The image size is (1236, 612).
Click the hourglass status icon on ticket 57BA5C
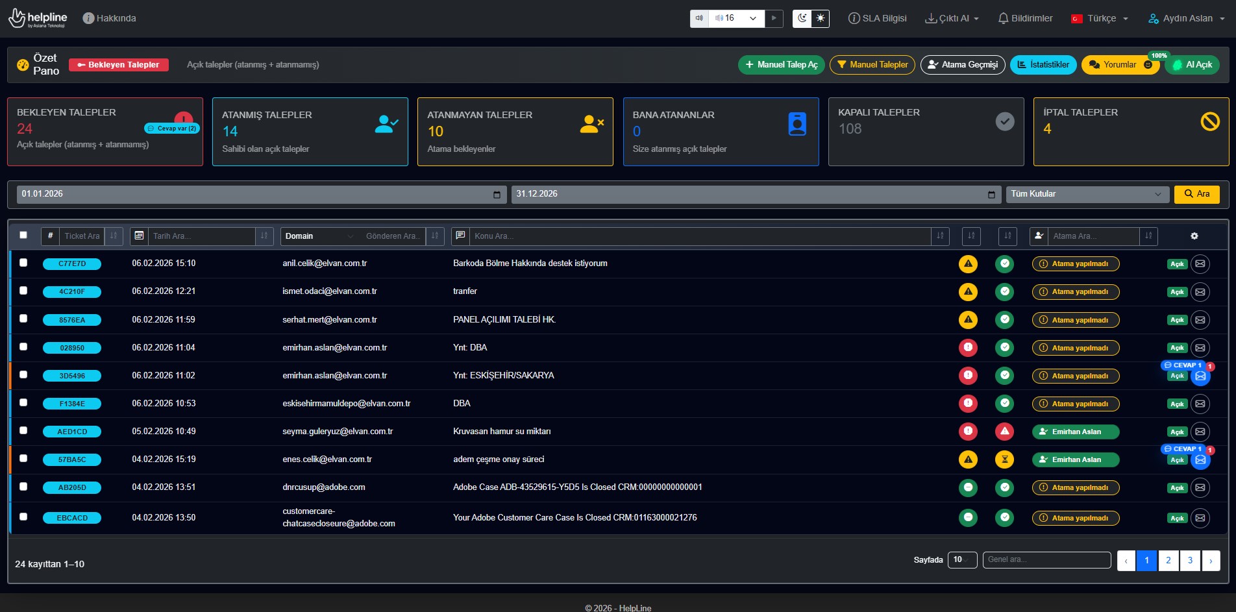tap(1004, 459)
